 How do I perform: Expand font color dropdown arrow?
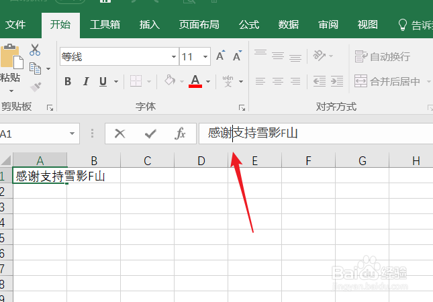208,81
